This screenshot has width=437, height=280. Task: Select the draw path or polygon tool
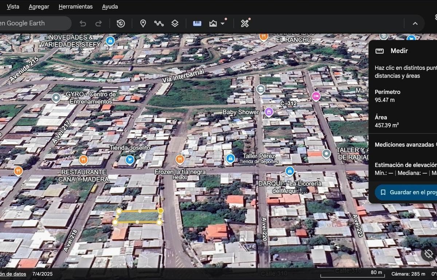click(x=159, y=23)
